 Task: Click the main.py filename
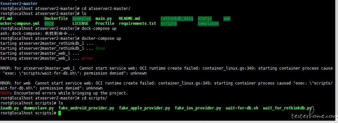click(104, 19)
